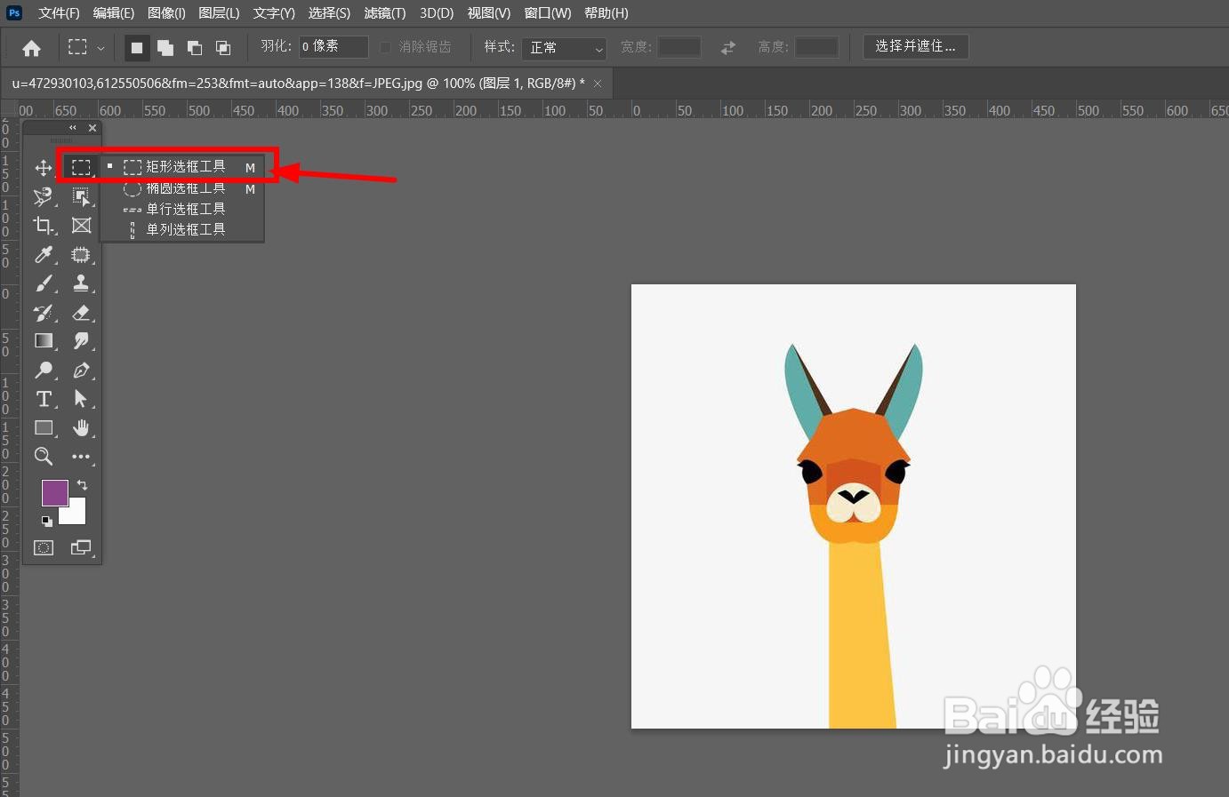
Task: Open the 滤镜(T) menu
Action: [x=384, y=13]
